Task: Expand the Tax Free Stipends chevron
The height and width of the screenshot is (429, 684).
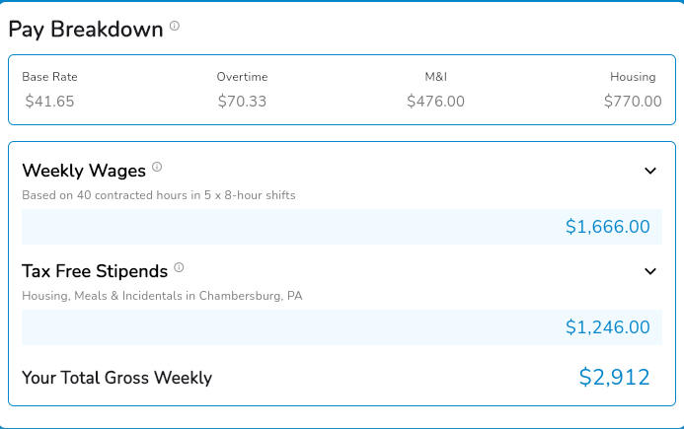Action: [650, 270]
